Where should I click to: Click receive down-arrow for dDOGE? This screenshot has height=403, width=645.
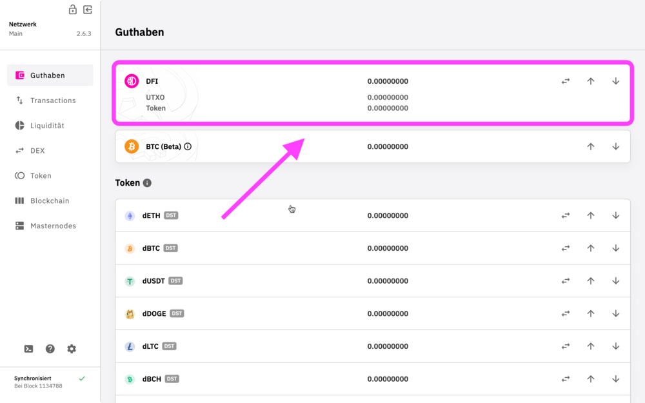click(615, 313)
